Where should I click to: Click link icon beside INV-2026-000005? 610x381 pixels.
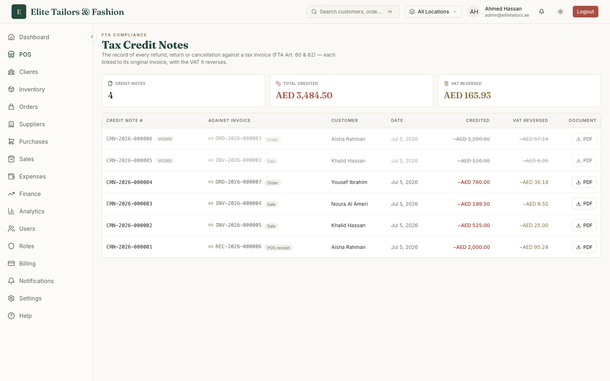click(211, 225)
